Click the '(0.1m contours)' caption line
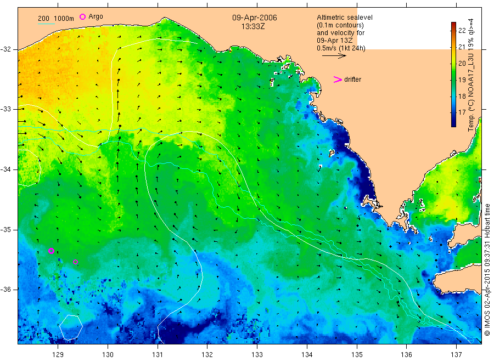Viewport: 494px width, 362px height. pyautogui.click(x=340, y=25)
